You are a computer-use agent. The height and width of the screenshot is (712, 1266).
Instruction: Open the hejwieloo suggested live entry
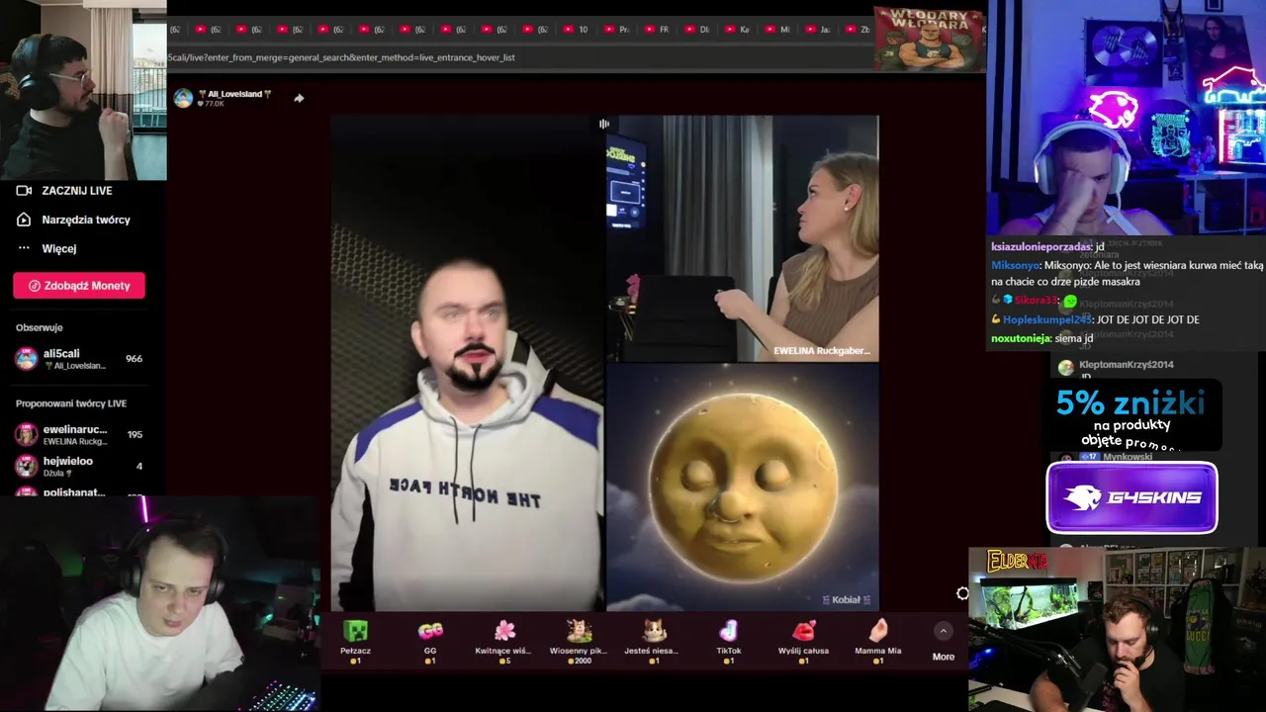79,466
